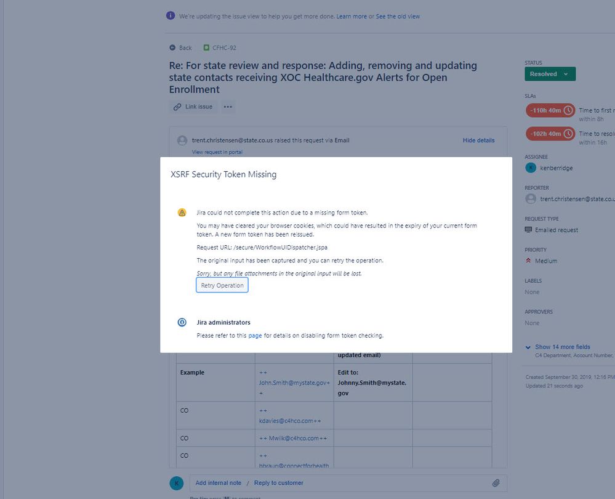The height and width of the screenshot is (499, 615).
Task: Click the Medium priority arrow icon
Action: coord(528,261)
